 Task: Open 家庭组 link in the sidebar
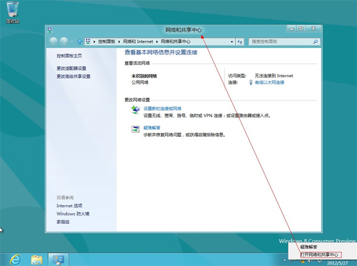pos(63,222)
